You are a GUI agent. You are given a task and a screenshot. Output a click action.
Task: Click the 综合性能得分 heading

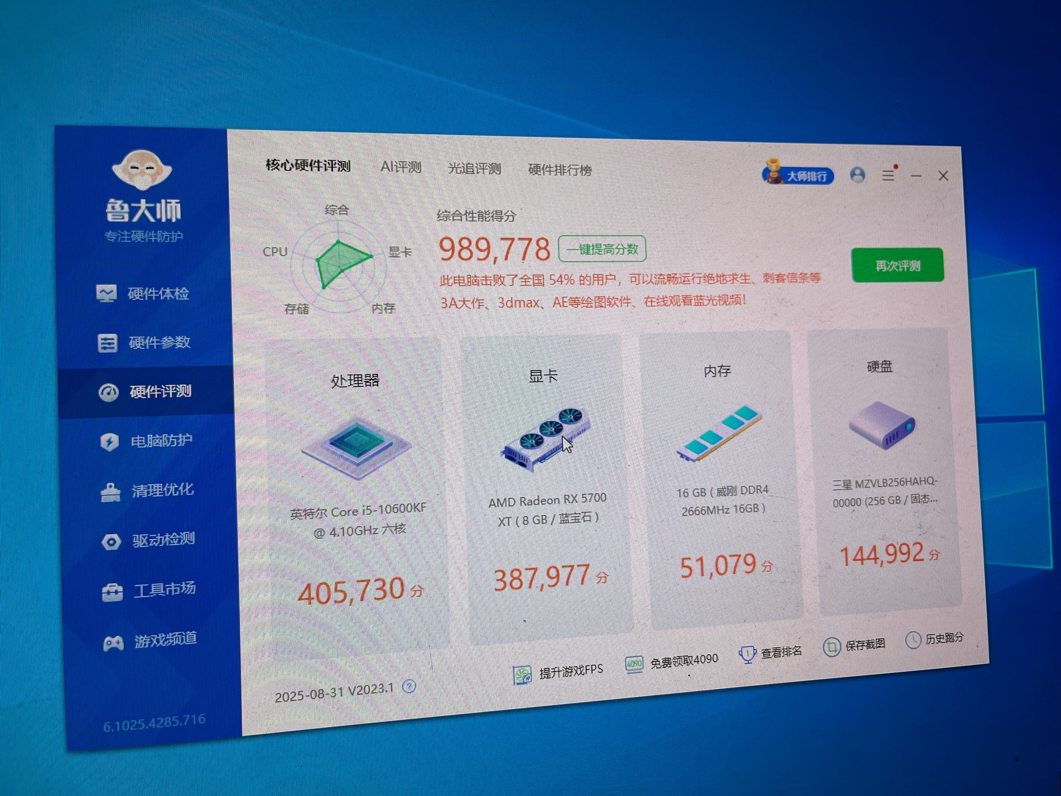click(x=476, y=216)
